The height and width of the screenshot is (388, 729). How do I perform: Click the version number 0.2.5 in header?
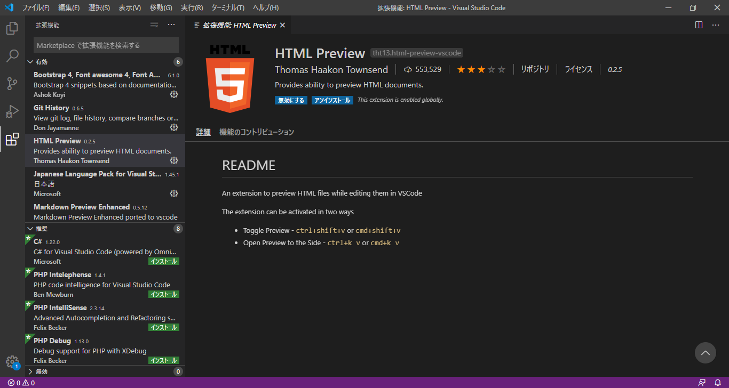(x=615, y=69)
